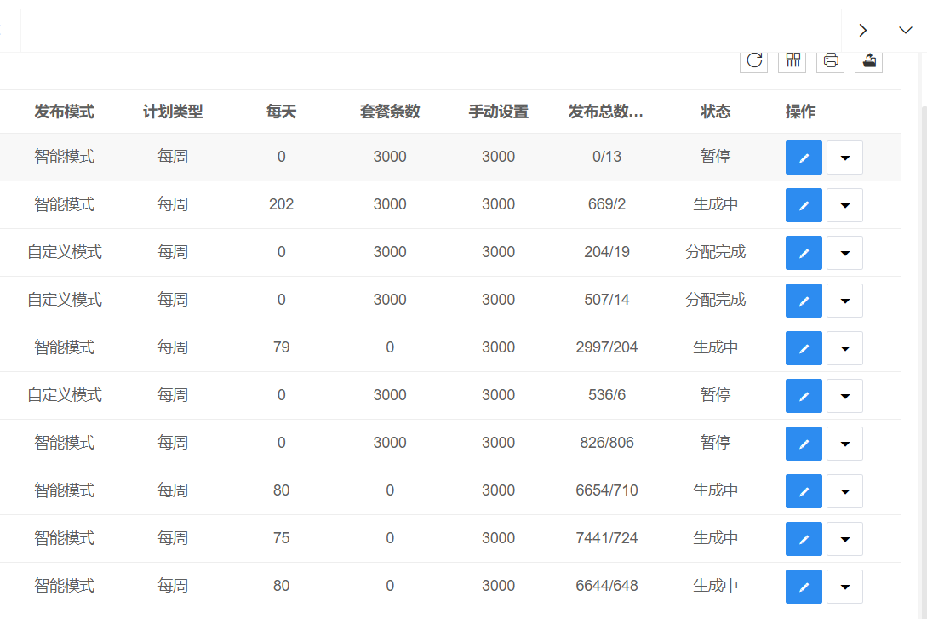This screenshot has width=927, height=619.
Task: Open the tab bar down chevron menu
Action: tap(906, 30)
